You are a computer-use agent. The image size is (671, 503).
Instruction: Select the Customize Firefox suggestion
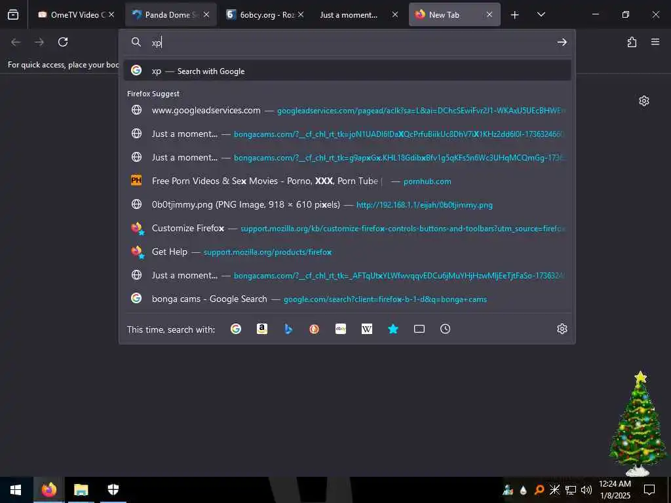point(347,228)
